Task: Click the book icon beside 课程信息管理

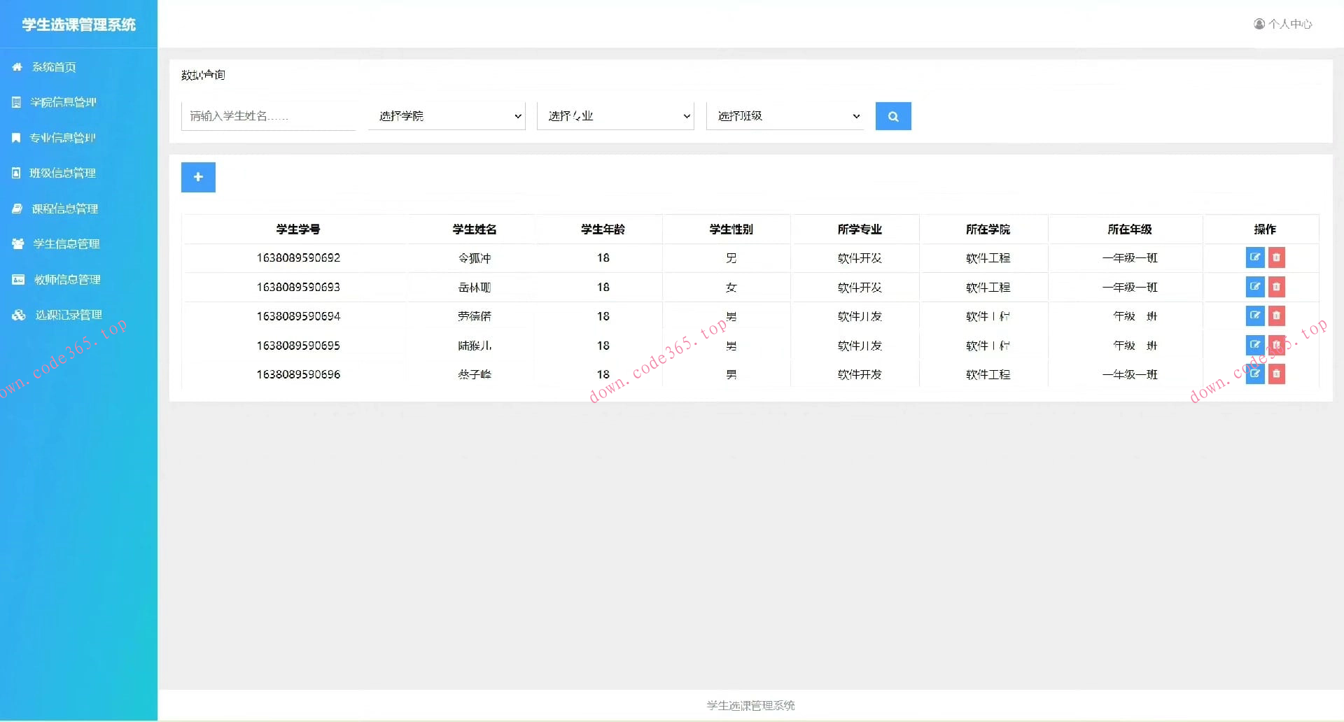Action: 16,208
